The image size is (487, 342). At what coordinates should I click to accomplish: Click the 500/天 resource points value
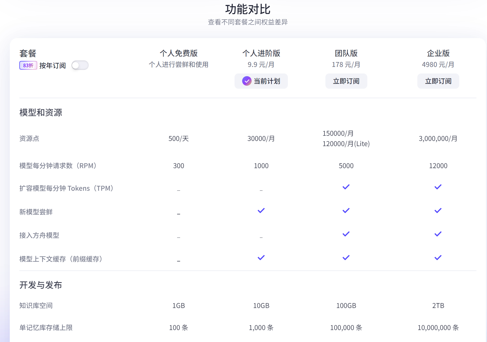click(179, 138)
